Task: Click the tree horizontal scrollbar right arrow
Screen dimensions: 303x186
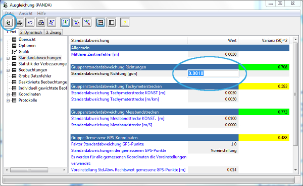Action: coord(64,170)
